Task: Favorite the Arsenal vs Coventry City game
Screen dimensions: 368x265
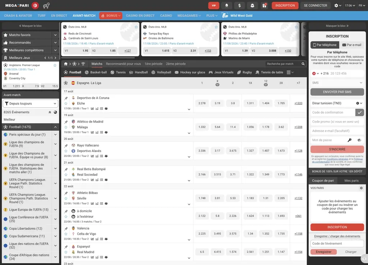Action: click(x=55, y=65)
